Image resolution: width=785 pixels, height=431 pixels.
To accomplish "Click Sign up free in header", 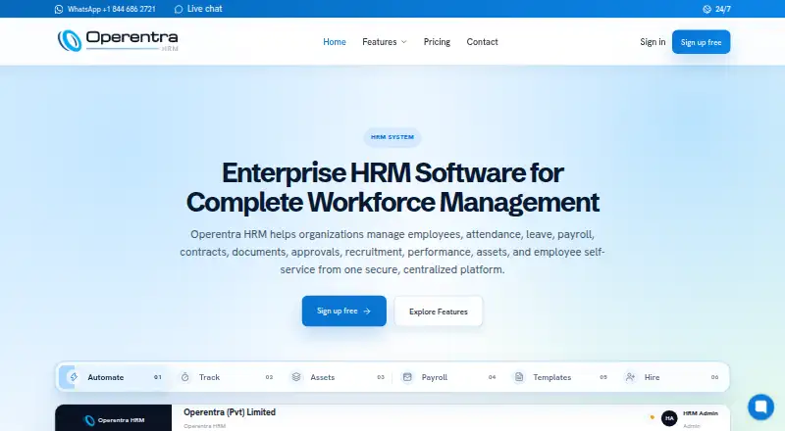I will click(701, 42).
